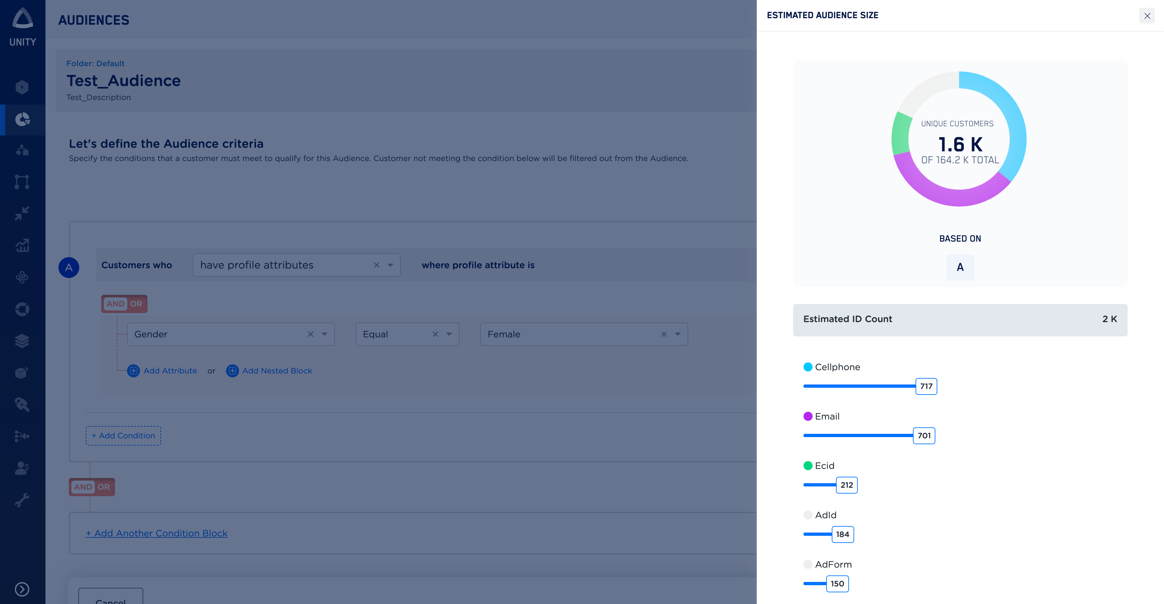Toggle OR in attribute-level AND/OR switch

pos(136,304)
